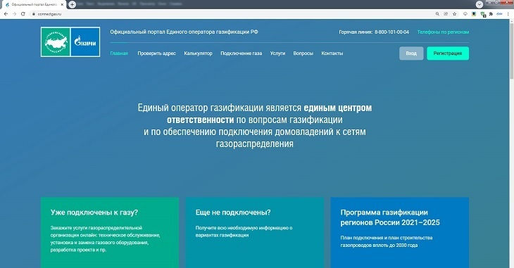Click the browser forward arrow
Image resolution: width=514 pixels, height=268 pixels.
(14, 14)
